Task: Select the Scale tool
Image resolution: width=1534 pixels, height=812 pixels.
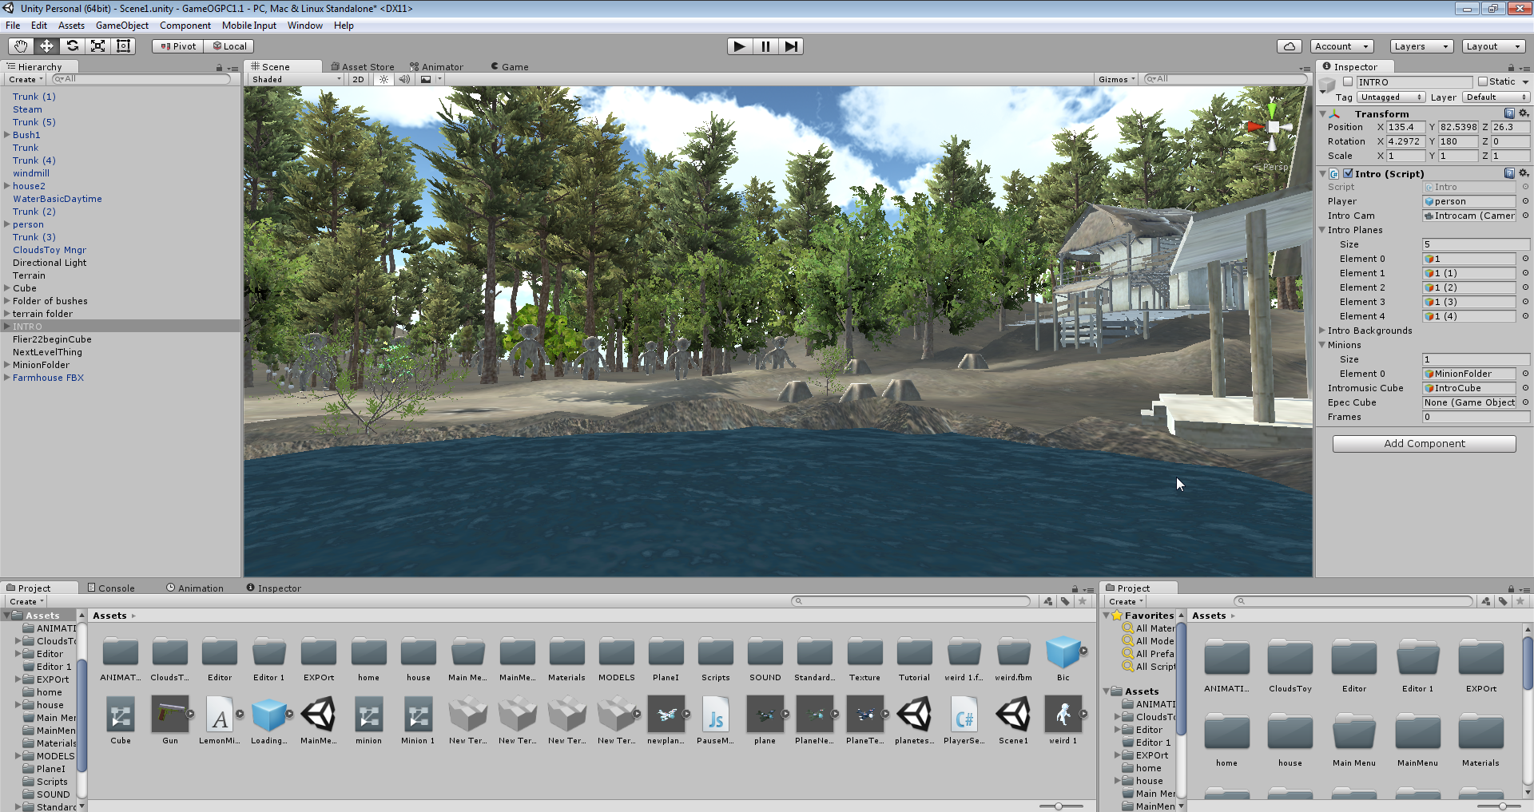Action: 97,46
